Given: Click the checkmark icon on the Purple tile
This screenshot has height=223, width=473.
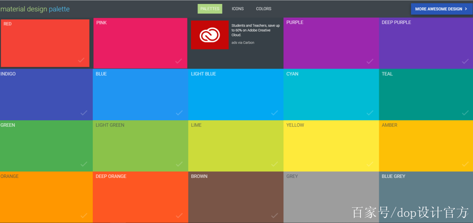Looking at the screenshot, I should coord(370,62).
